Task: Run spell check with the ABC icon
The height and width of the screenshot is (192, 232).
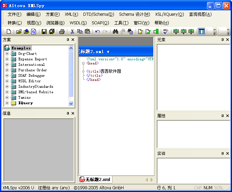Action: [166, 32]
